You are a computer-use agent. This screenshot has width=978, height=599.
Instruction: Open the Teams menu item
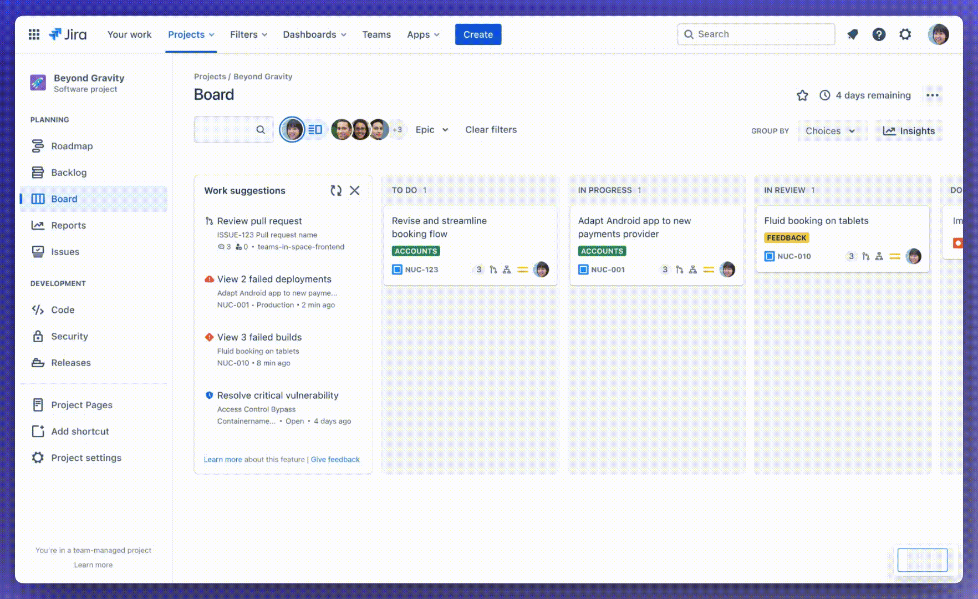[376, 34]
